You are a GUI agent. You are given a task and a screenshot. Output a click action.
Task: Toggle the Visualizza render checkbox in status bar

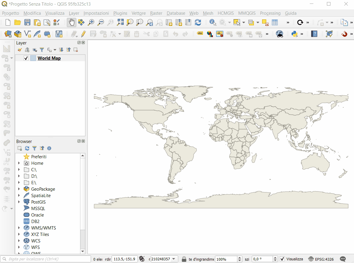tap(282, 259)
